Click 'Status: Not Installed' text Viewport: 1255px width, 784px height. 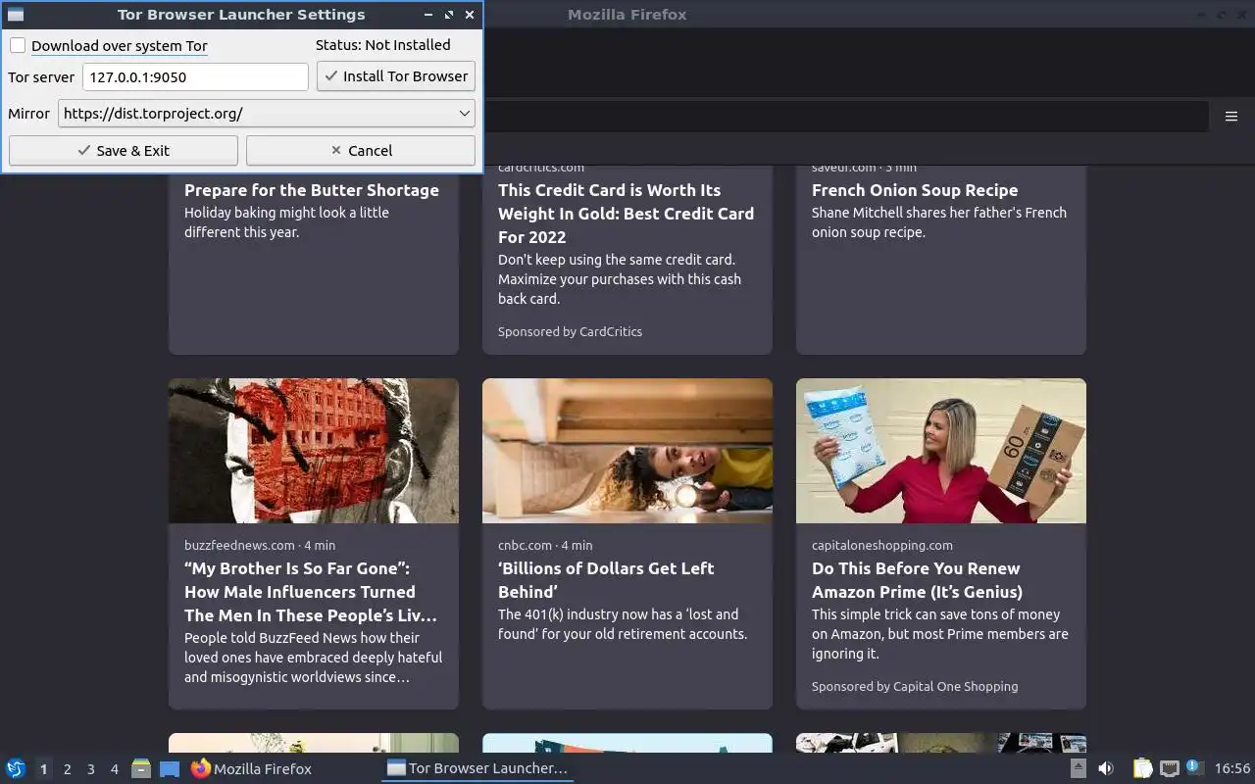click(383, 45)
